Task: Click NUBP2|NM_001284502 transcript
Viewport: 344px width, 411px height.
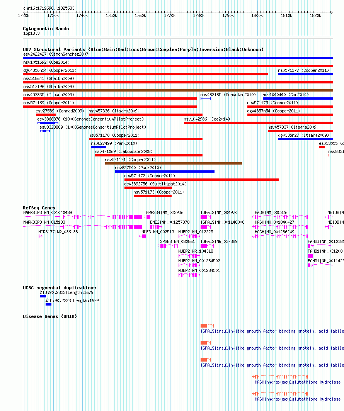Action: 189,265
